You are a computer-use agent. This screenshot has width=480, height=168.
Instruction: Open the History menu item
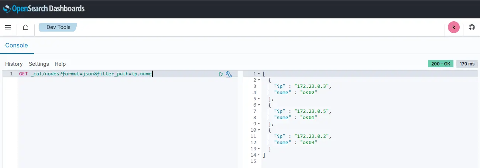pyautogui.click(x=14, y=64)
